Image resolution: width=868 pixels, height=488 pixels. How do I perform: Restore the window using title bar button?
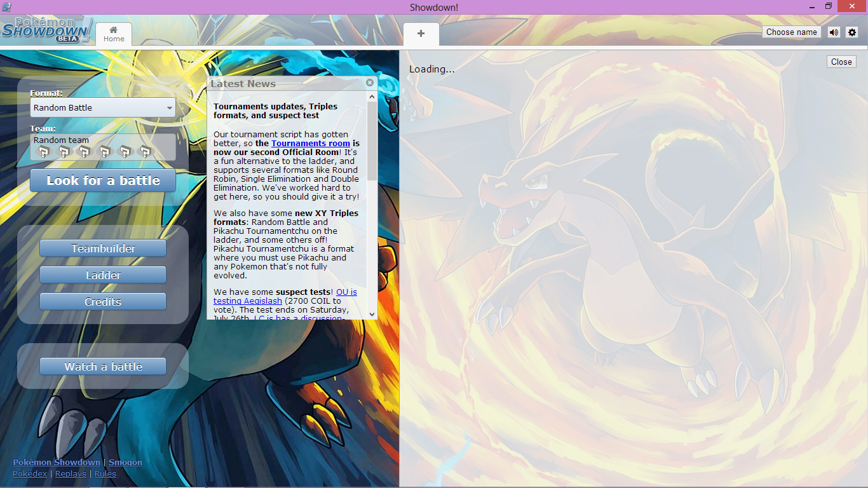click(829, 6)
